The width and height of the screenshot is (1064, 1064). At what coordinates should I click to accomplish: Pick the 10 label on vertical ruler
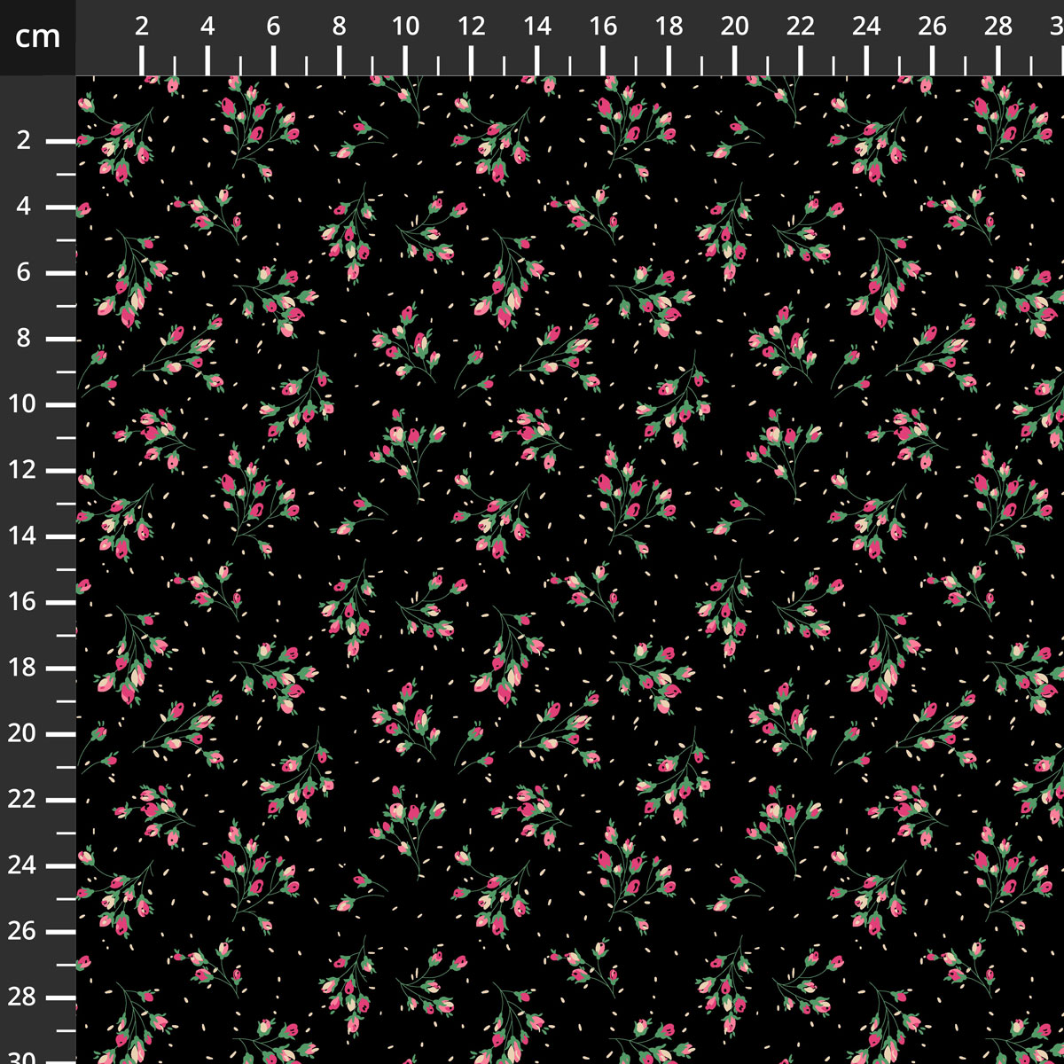point(24,404)
